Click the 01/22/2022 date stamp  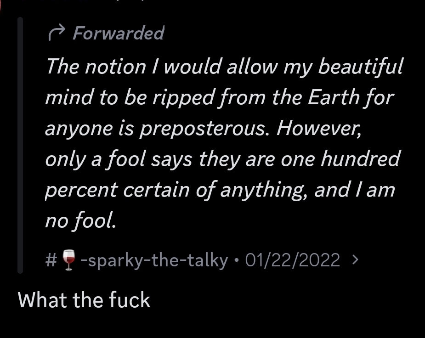pos(293,260)
